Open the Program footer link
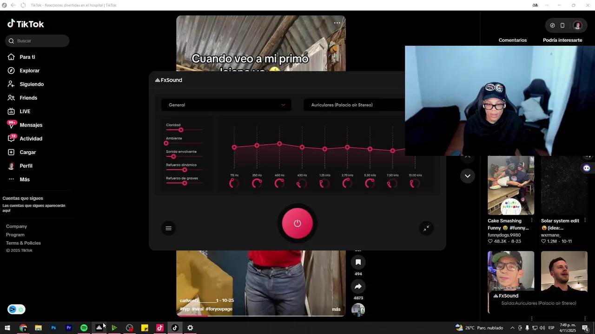The height and width of the screenshot is (334, 595). 15,235
